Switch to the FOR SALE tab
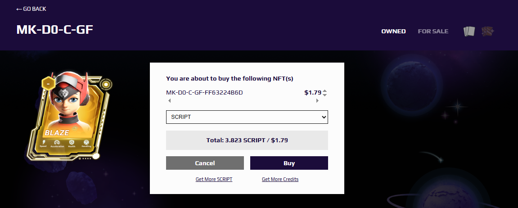This screenshot has width=518, height=208. (433, 32)
